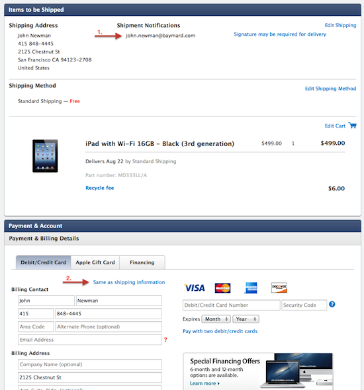364x390 pixels.
Task: Click the red question mark beside Email Address
Action: click(x=165, y=340)
